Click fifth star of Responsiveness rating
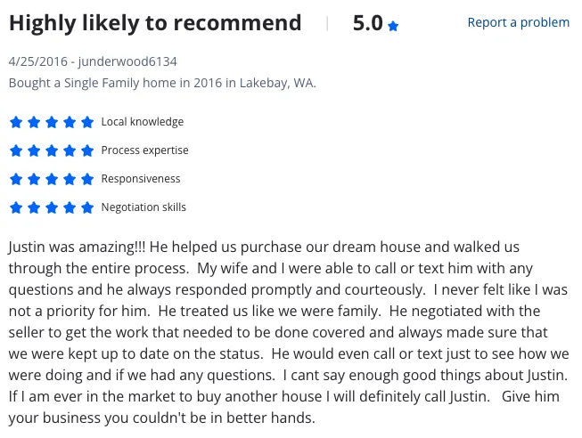This screenshot has width=582, height=438. tap(87, 179)
